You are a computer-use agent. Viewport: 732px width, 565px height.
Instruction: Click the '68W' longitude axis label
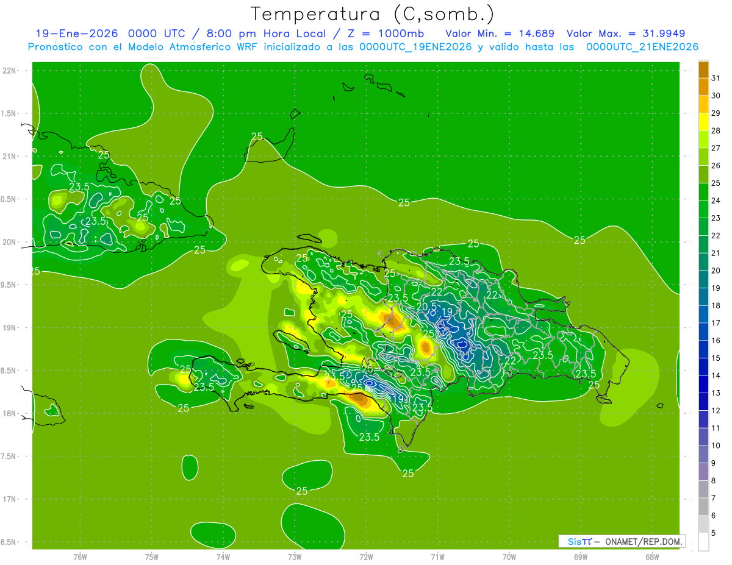coord(652,557)
